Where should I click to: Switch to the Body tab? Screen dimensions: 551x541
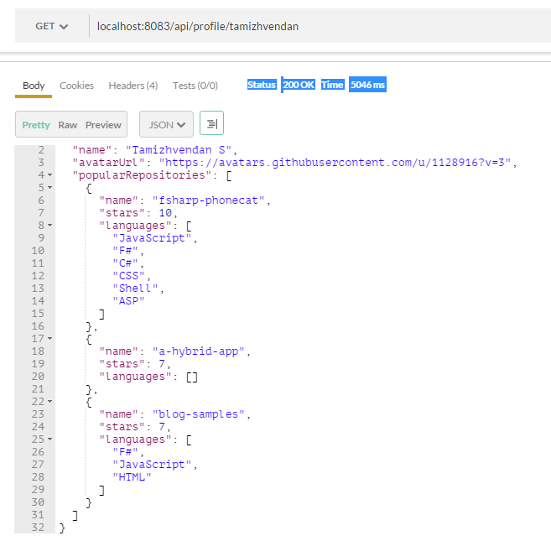click(34, 86)
